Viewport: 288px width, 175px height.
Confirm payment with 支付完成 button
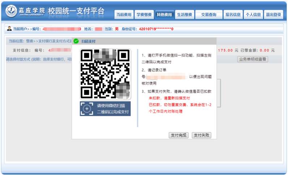(178, 135)
